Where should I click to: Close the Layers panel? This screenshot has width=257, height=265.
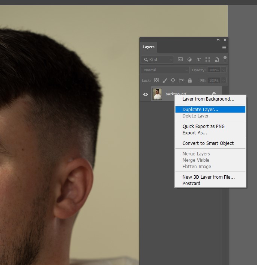click(x=225, y=40)
